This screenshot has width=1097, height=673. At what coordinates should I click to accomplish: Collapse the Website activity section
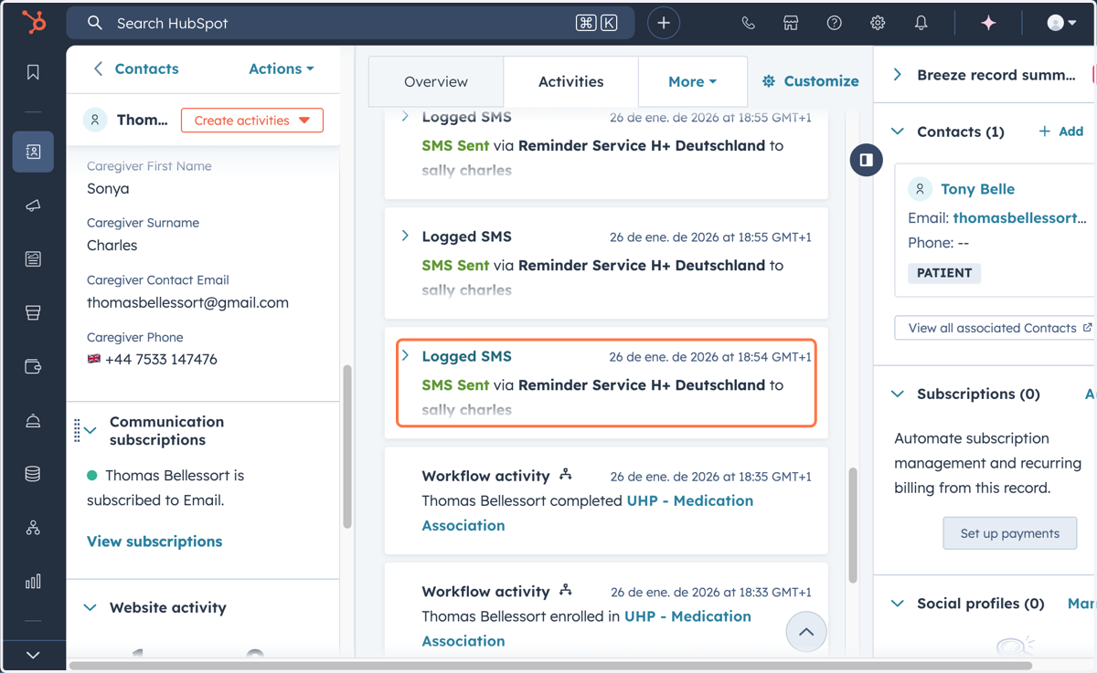91,607
